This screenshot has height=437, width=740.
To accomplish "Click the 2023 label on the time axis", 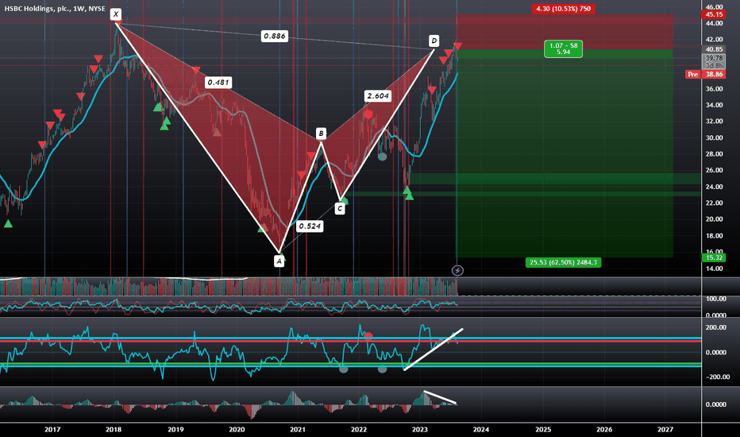I will pos(419,429).
